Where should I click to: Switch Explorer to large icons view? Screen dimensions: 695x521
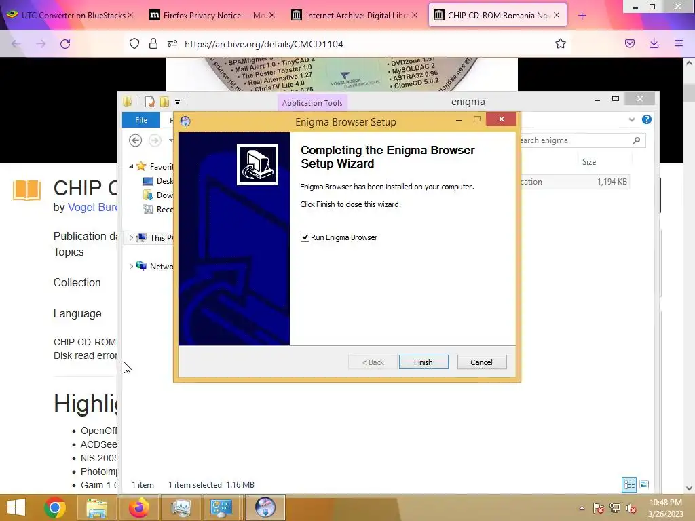(644, 484)
